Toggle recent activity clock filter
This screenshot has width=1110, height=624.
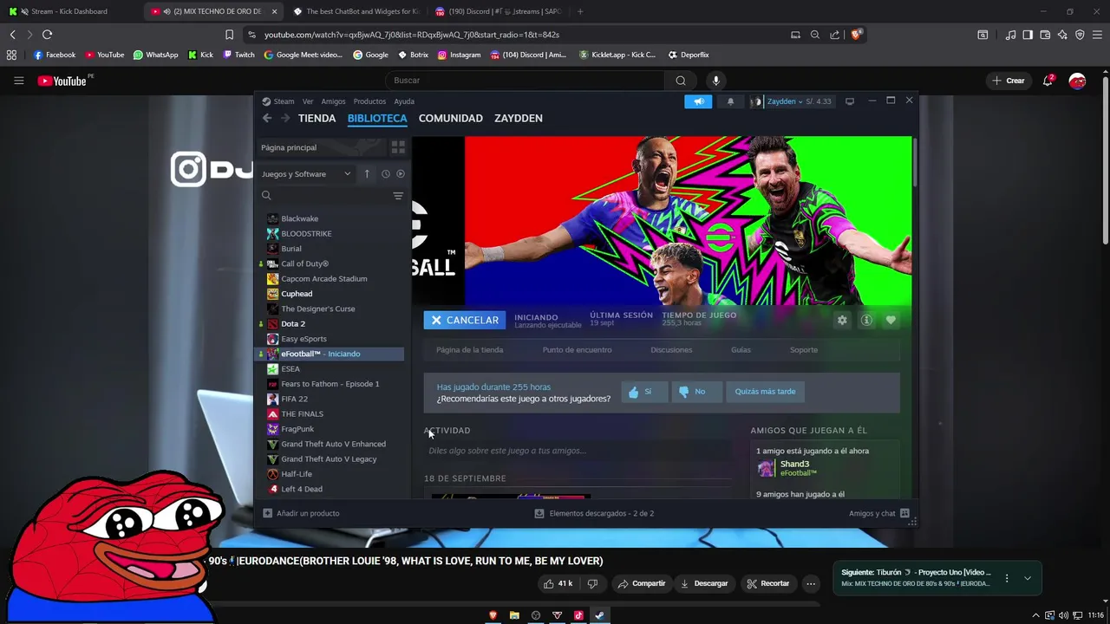tap(386, 174)
